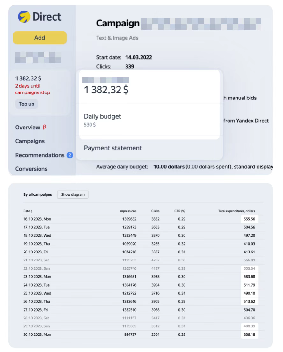Click the 17.10.2023, Tue date row
283x352 pixels.
142,227
